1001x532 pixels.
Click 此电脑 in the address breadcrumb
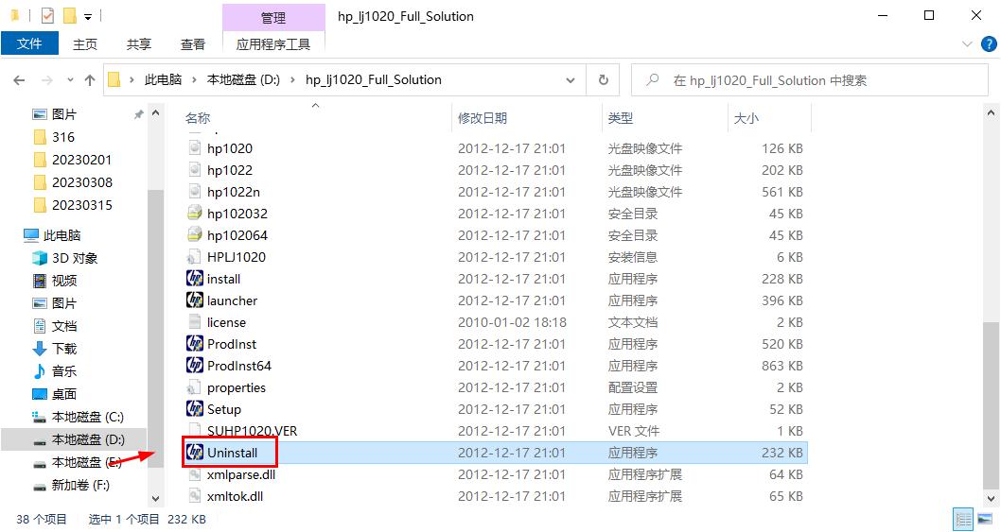coord(163,79)
